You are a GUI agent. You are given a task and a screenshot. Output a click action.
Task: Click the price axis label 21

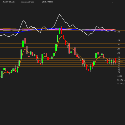(118, 57)
